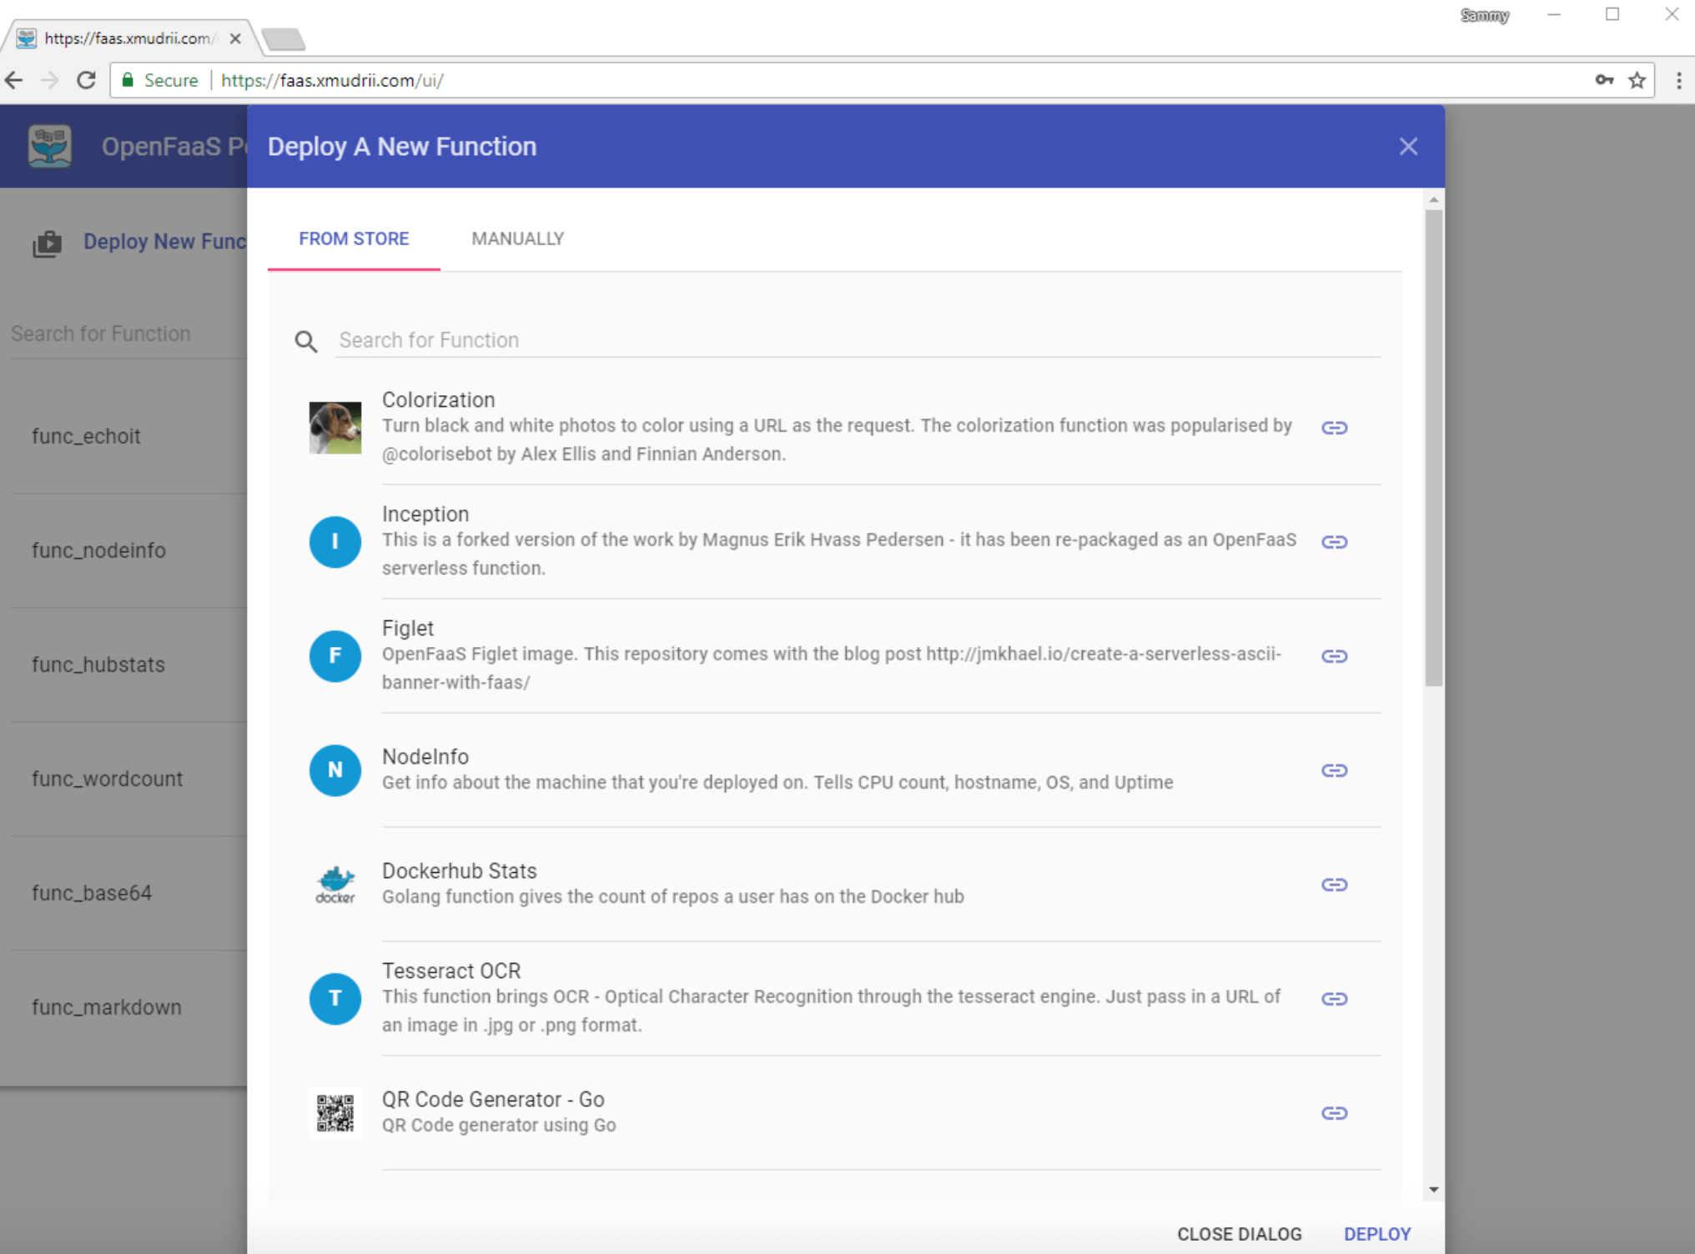Image resolution: width=1695 pixels, height=1254 pixels.
Task: Go back in the browser
Action: click(14, 80)
